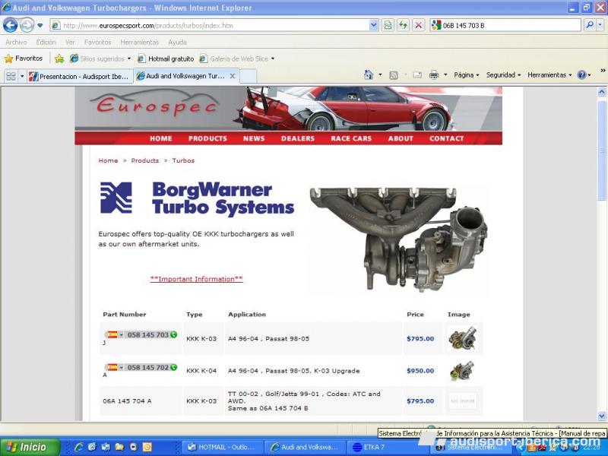The image size is (608, 456).
Task: Click the blue Help question mark icon
Action: (581, 75)
